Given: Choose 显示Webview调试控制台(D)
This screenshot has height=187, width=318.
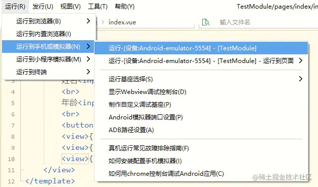Looking at the screenshot, I should 201,92.
